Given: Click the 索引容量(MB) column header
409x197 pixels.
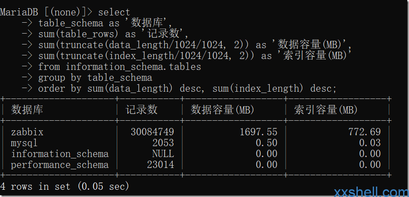Looking at the screenshot, I should click(326, 110).
